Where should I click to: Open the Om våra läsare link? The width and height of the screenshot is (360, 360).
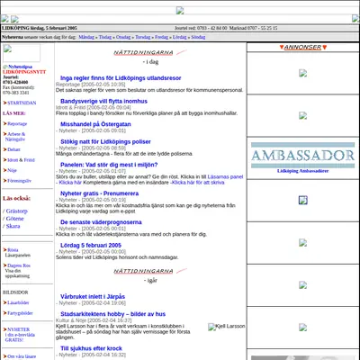[22, 356]
